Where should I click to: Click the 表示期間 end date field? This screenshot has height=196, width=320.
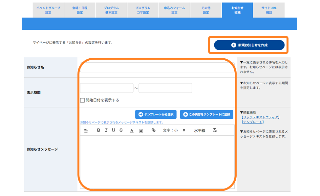[165, 88]
